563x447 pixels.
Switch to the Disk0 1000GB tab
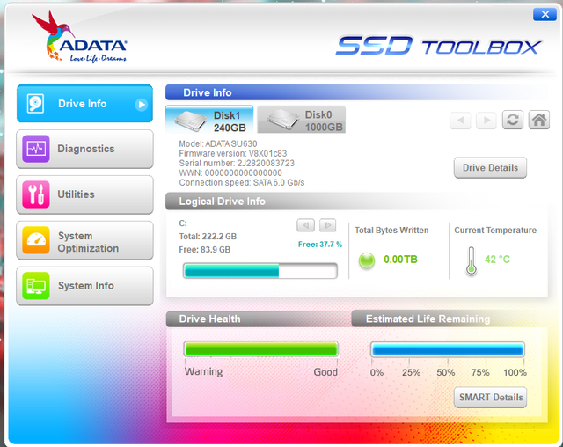(302, 120)
